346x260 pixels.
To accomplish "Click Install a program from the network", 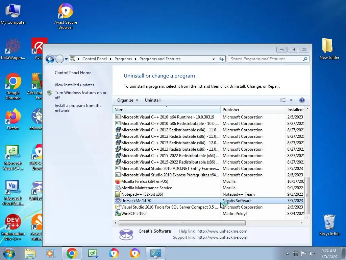I will [x=78, y=108].
